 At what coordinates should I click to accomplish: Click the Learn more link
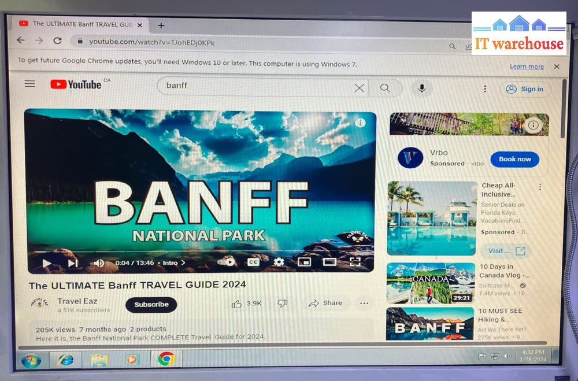[x=527, y=66]
